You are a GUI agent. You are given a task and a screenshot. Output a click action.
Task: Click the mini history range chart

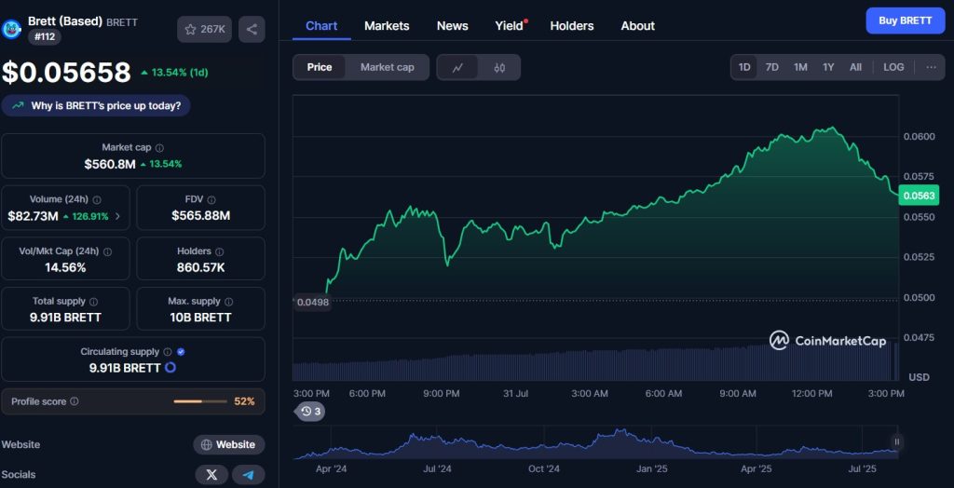pos(595,442)
